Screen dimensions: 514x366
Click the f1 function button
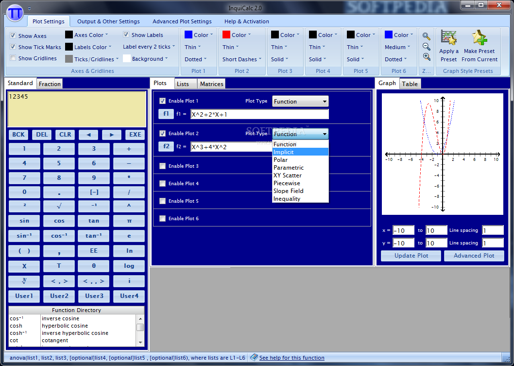point(166,114)
